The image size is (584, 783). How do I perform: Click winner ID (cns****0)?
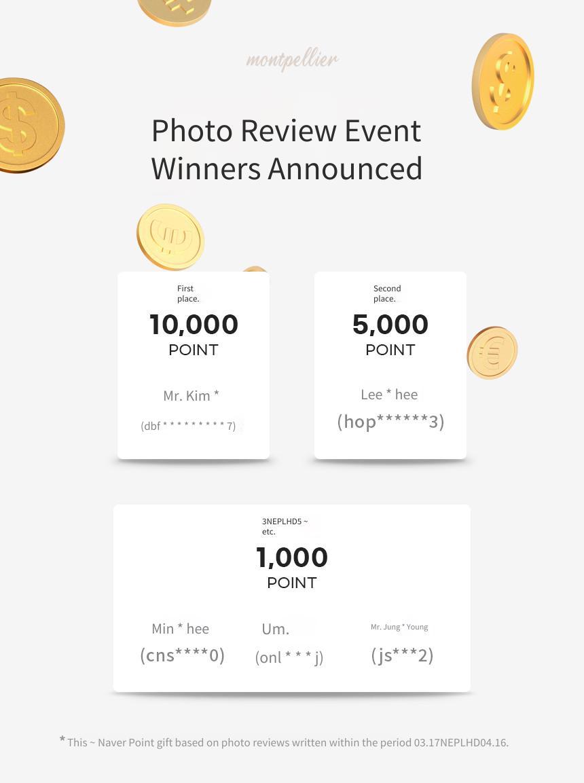182,655
